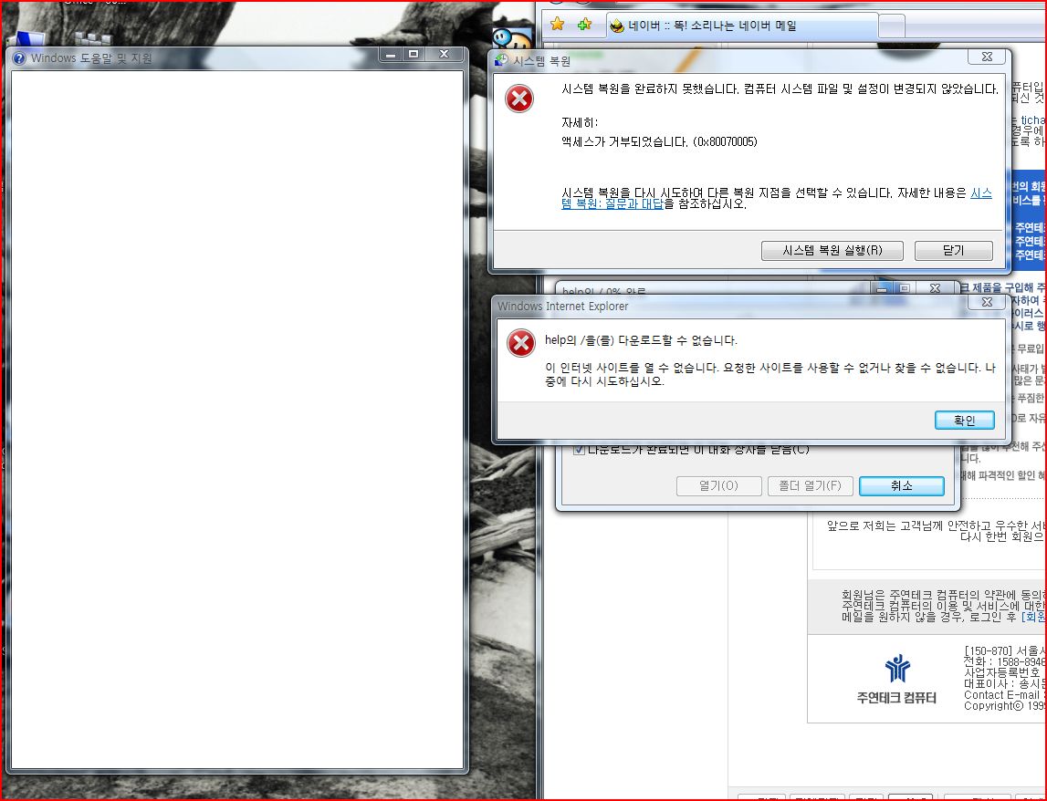Close the help download progress window via X
The image size is (1047, 801).
click(935, 287)
